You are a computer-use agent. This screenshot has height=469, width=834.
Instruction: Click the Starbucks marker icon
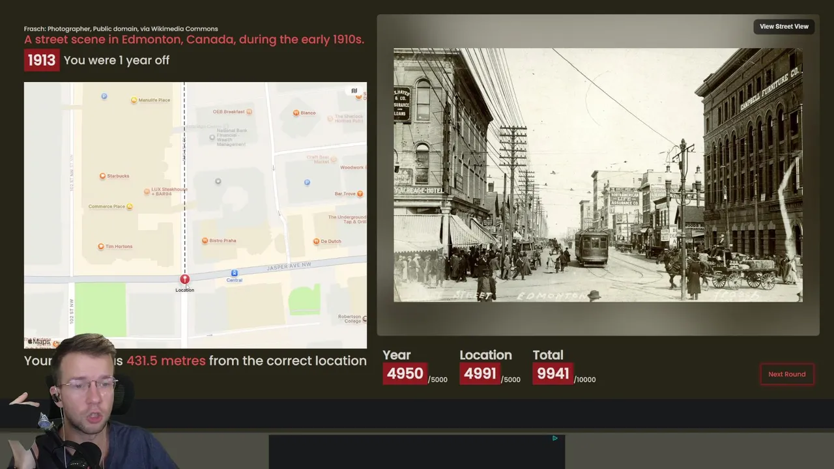pos(102,176)
